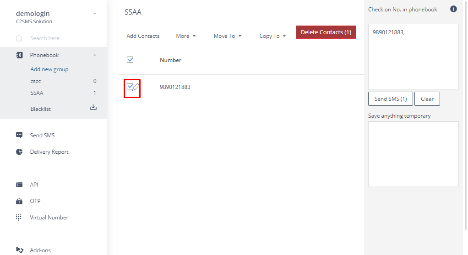
Task: Click the info icon beside Check on No.
Action: pyautogui.click(x=453, y=9)
